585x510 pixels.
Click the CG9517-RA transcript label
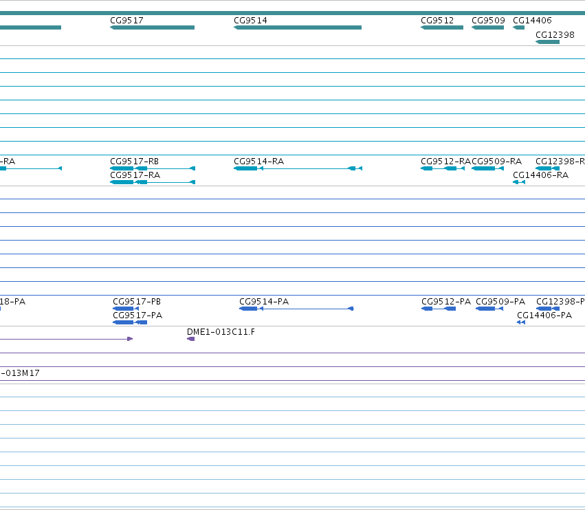(x=135, y=175)
